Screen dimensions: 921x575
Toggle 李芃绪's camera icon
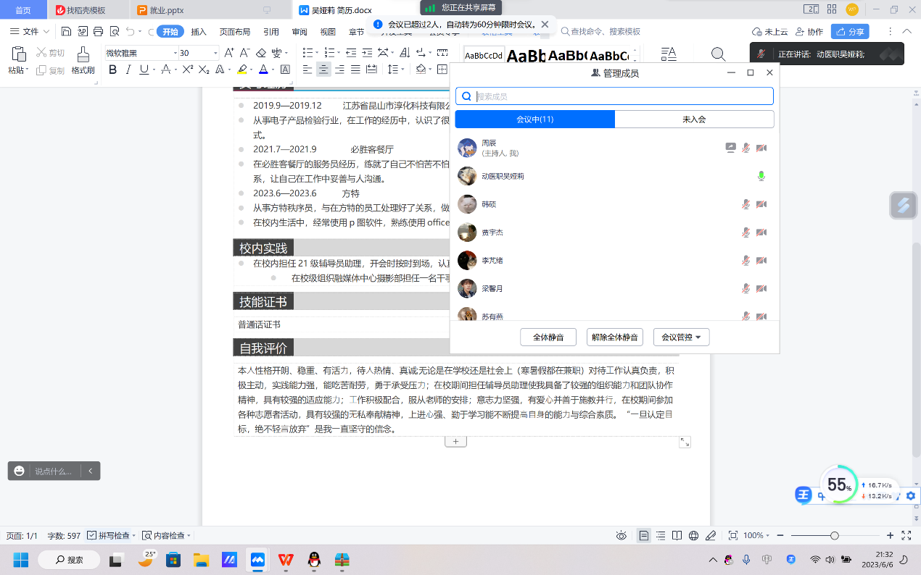tap(761, 261)
